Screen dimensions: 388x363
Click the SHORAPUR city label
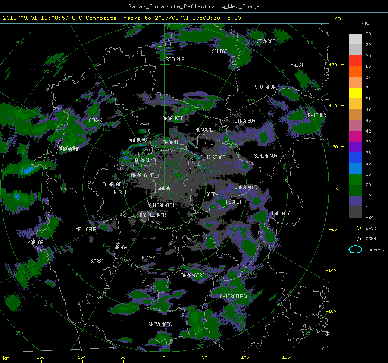pos(265,87)
